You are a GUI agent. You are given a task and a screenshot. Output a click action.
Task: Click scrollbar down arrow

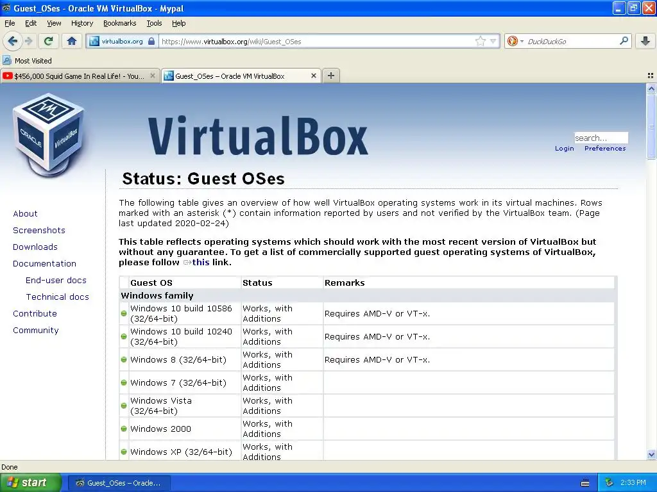click(x=651, y=454)
